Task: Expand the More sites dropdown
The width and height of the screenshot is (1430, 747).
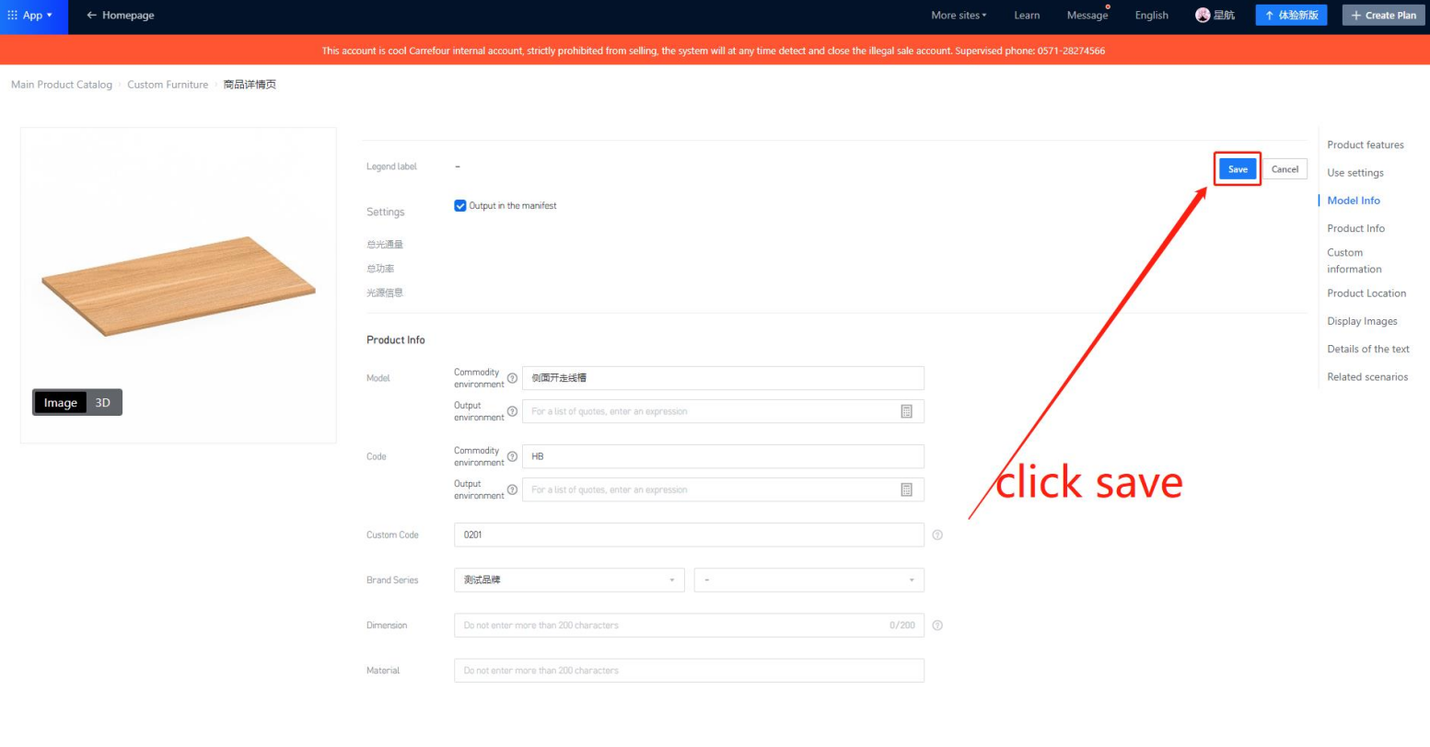Action: click(x=959, y=16)
